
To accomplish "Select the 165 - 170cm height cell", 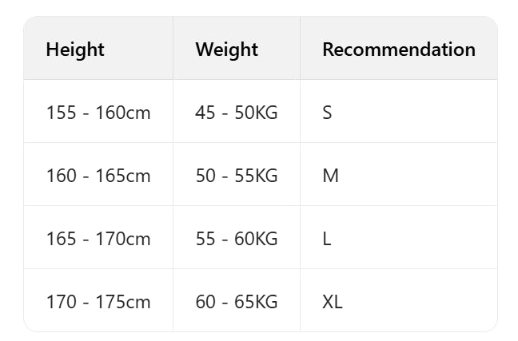I will point(98,239).
